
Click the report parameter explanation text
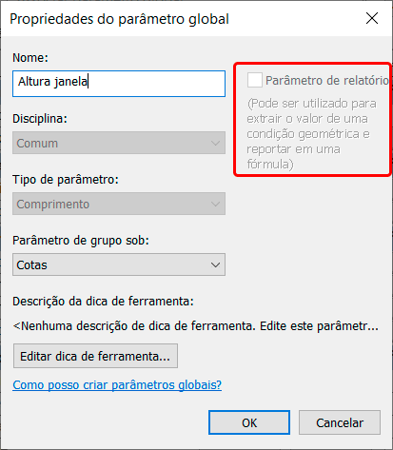311,134
